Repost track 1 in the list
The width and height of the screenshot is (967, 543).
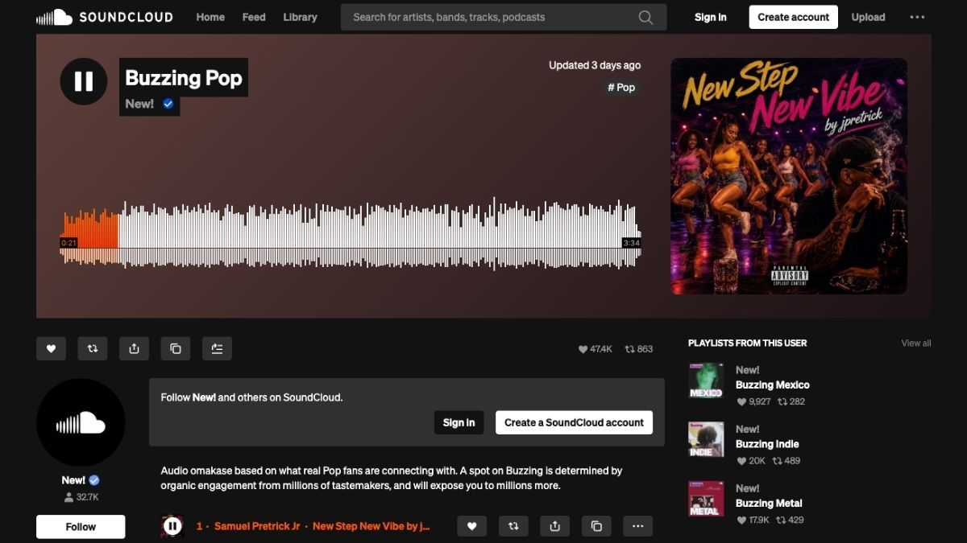coord(513,526)
